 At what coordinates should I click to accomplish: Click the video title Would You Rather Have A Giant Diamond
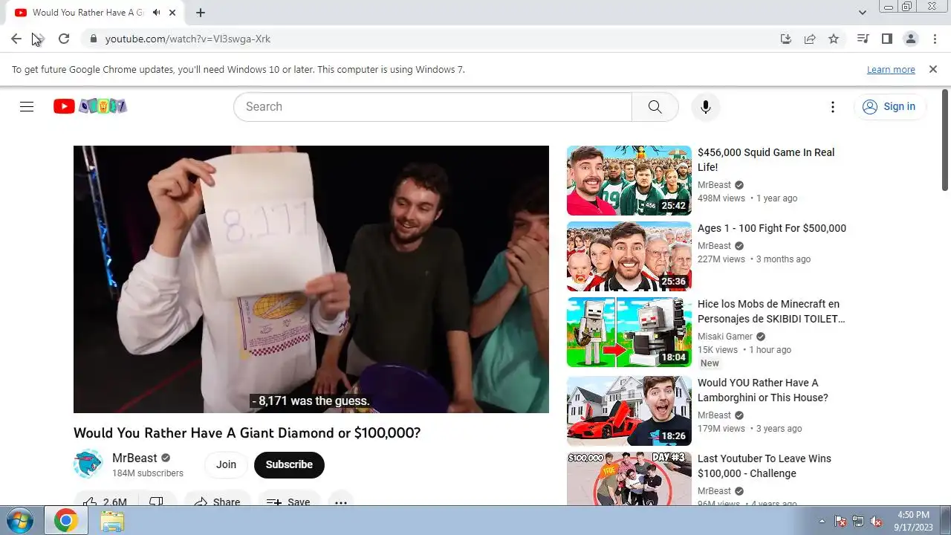pos(247,432)
